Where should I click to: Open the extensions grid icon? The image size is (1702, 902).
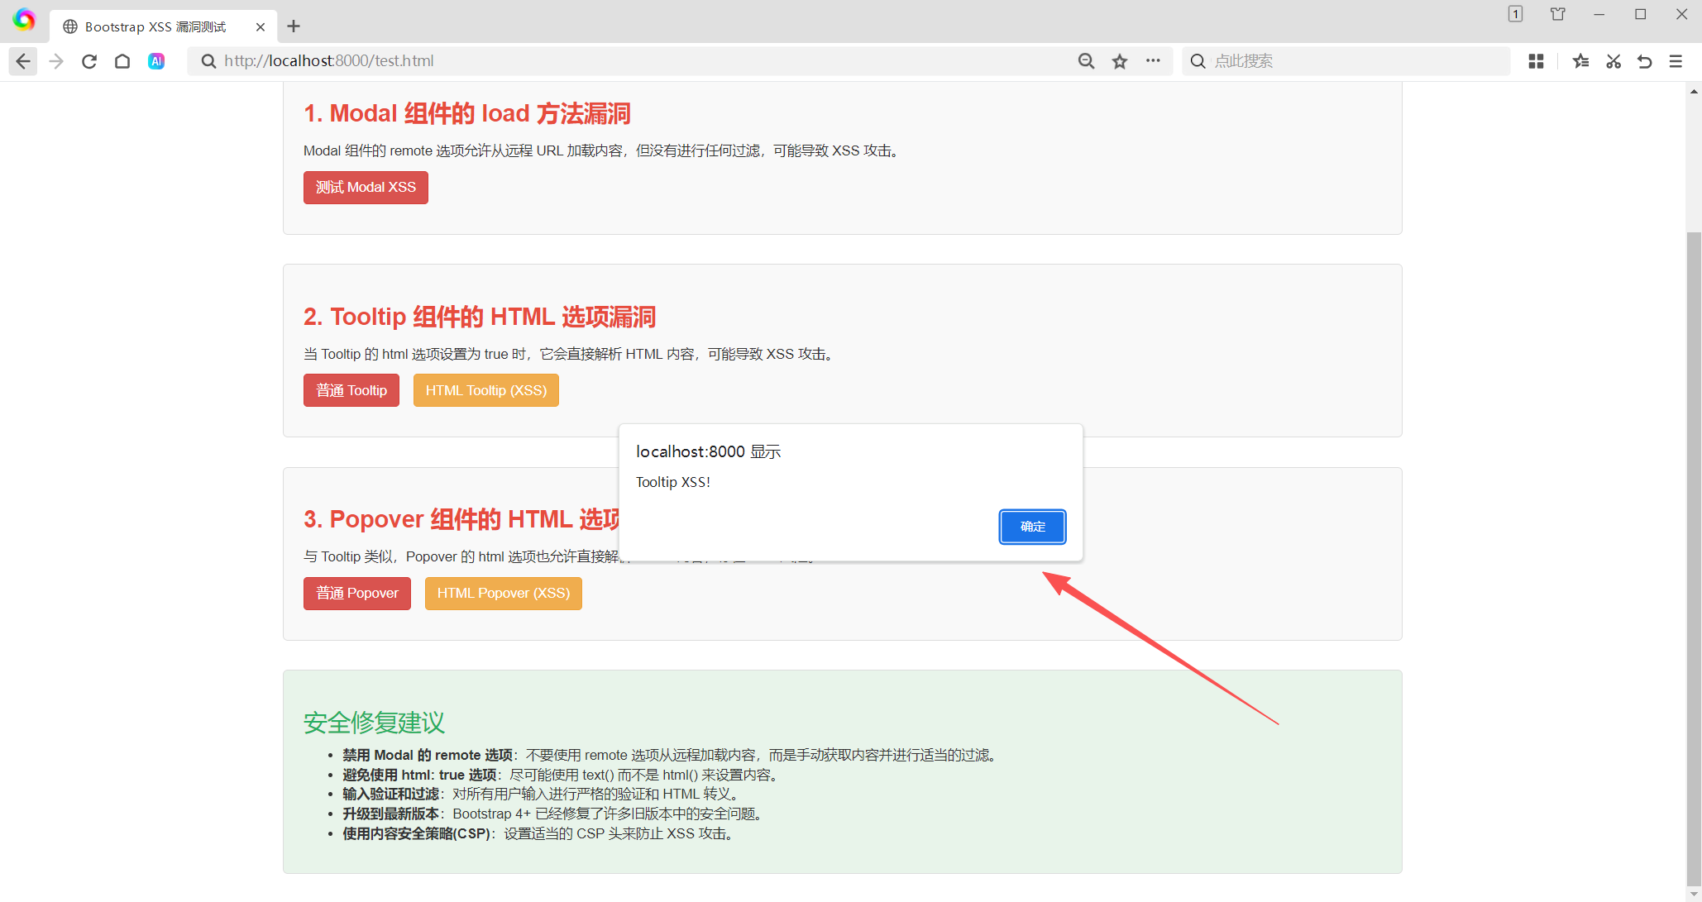click(1536, 61)
